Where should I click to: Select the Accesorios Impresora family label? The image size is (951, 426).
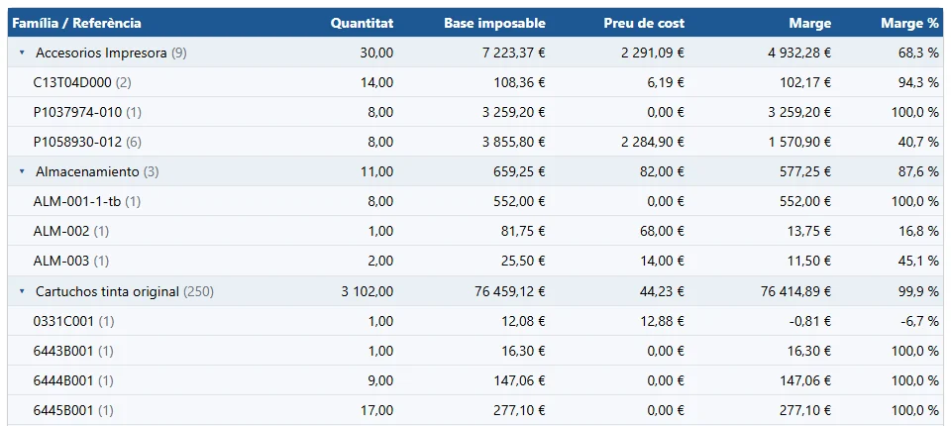coord(101,53)
